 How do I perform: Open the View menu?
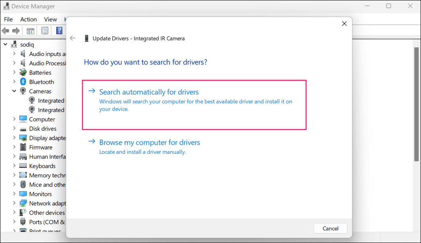coord(51,19)
